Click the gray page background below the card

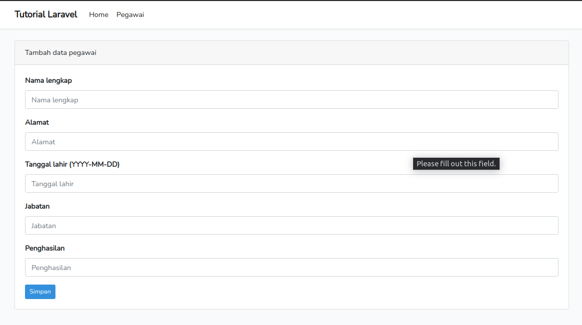click(x=291, y=318)
